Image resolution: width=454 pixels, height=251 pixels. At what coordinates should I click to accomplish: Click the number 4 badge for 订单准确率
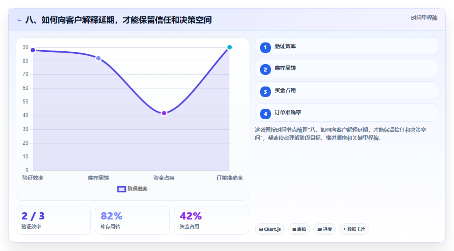(265, 114)
